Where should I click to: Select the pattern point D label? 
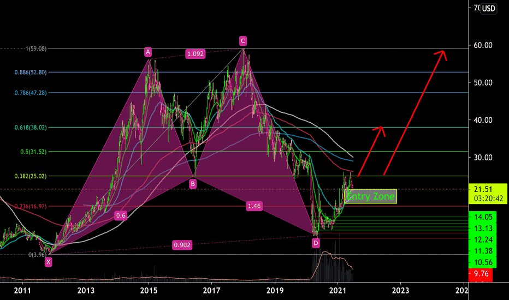pos(316,243)
